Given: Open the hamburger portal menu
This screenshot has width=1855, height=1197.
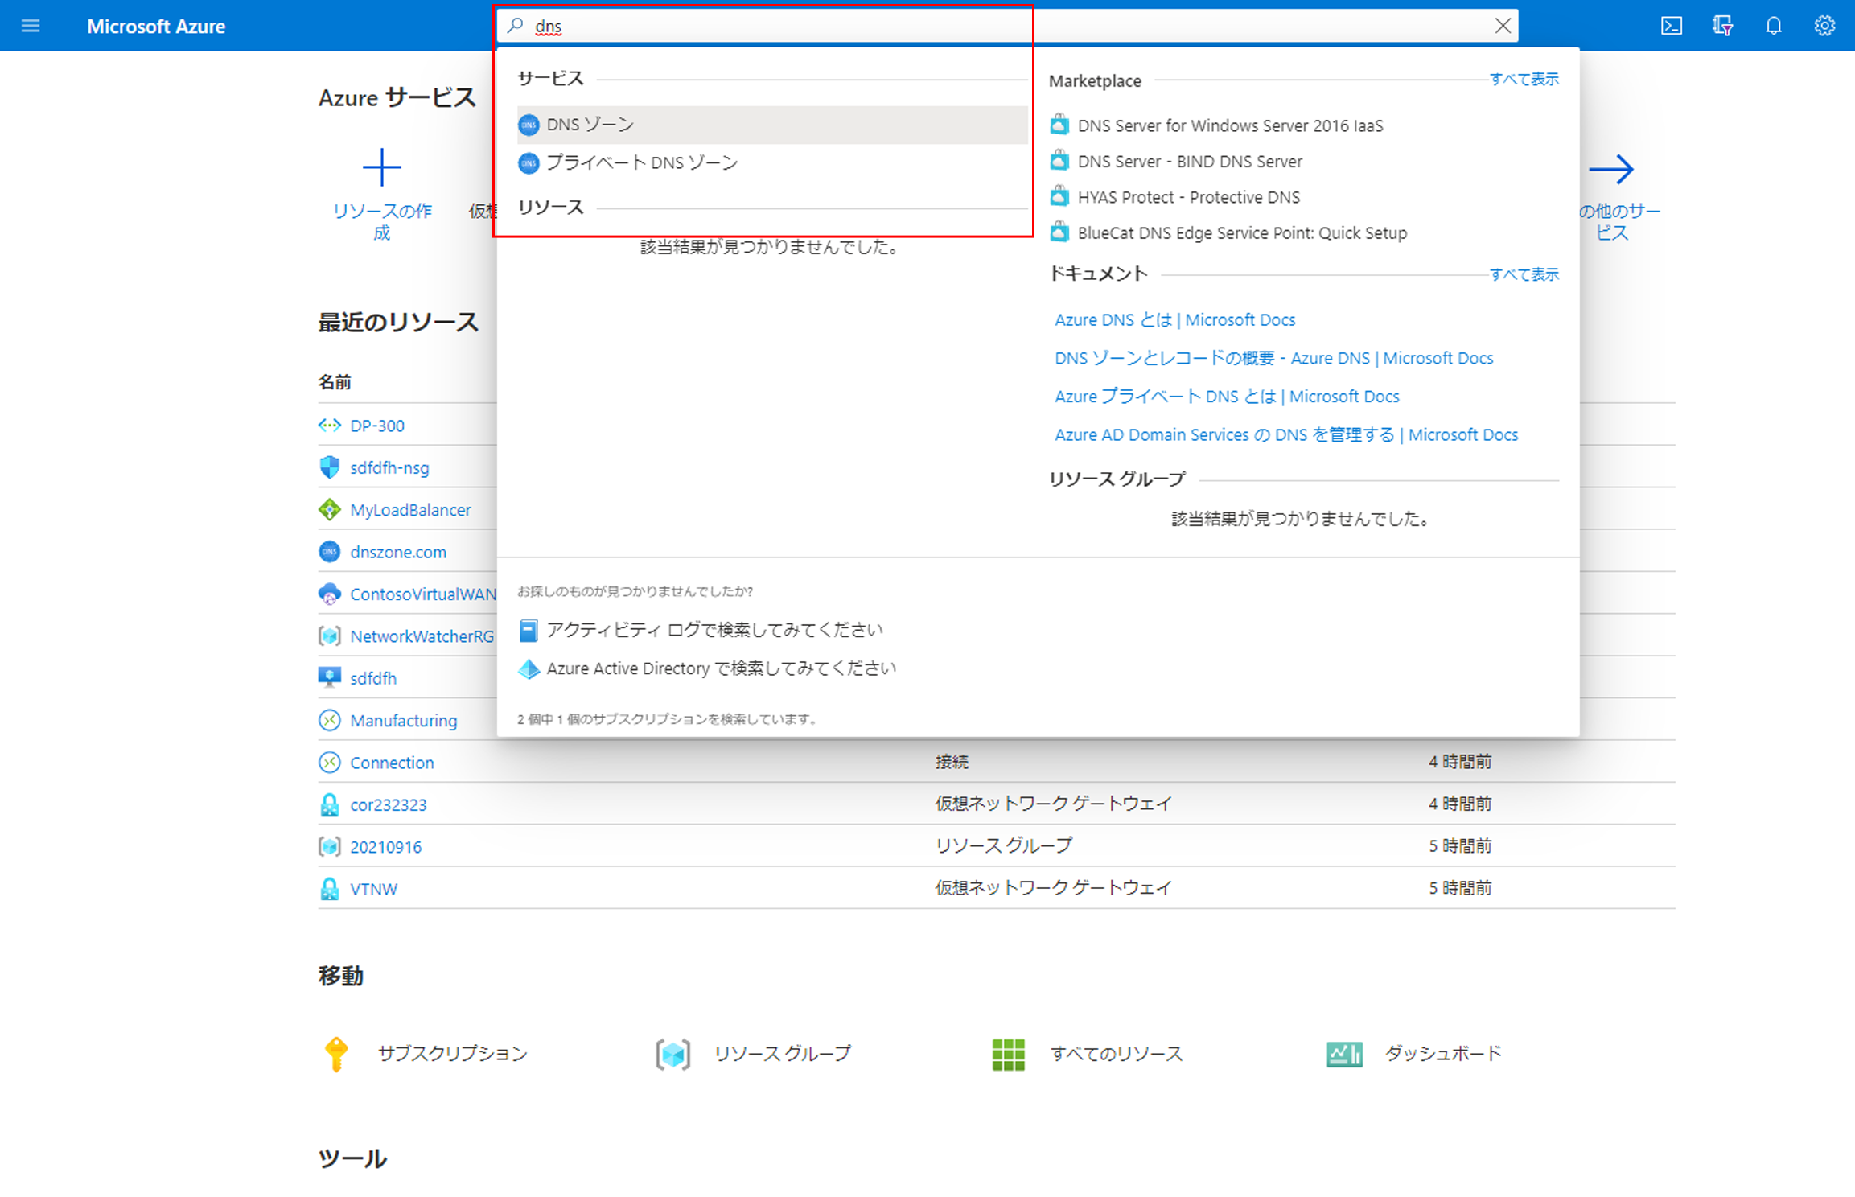Looking at the screenshot, I should point(31,26).
